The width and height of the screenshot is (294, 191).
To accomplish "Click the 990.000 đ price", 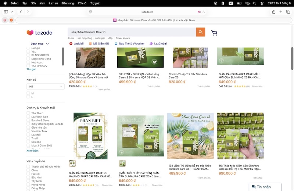I will coord(227,173).
